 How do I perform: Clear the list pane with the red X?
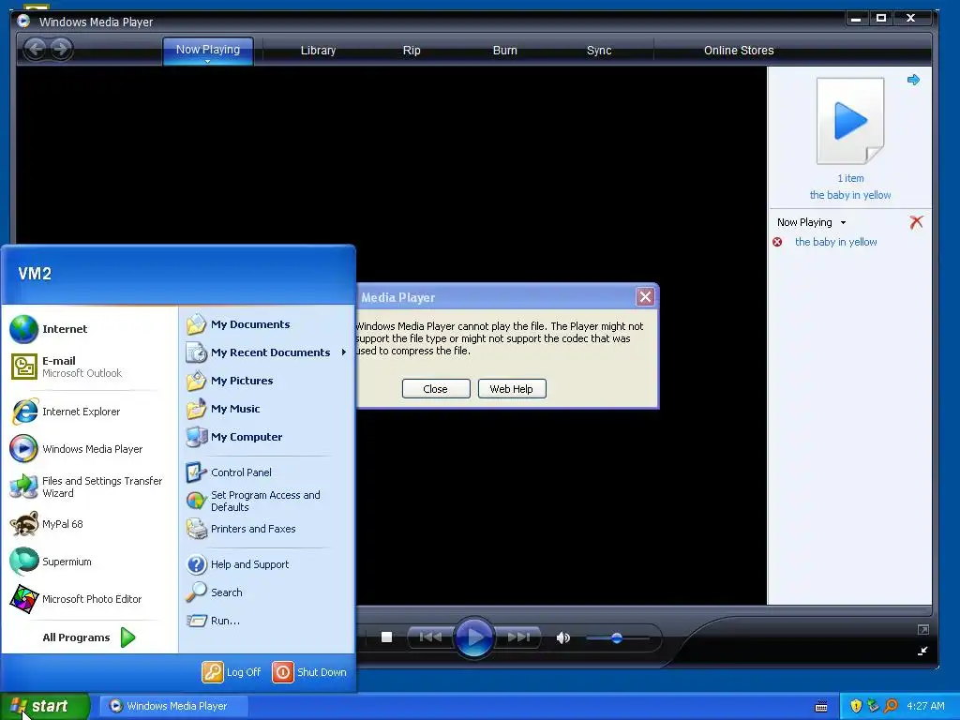(x=916, y=222)
